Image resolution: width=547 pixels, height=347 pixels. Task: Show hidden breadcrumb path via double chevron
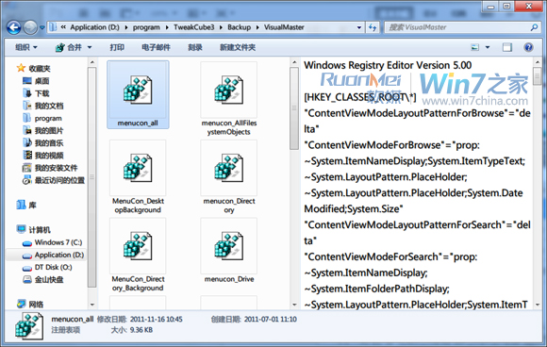coord(63,26)
